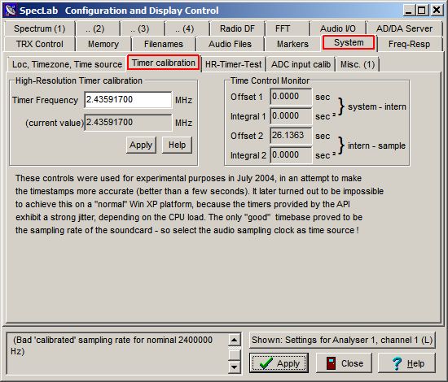Close the configuration dialog via Close button
Image resolution: width=448 pixels, height=382 pixels.
(344, 363)
